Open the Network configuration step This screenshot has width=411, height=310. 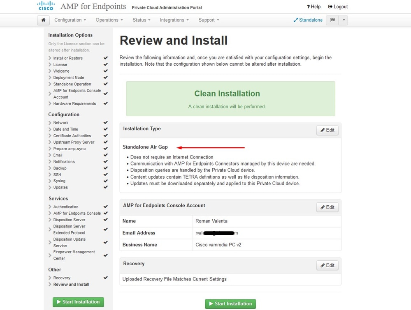tap(61, 123)
